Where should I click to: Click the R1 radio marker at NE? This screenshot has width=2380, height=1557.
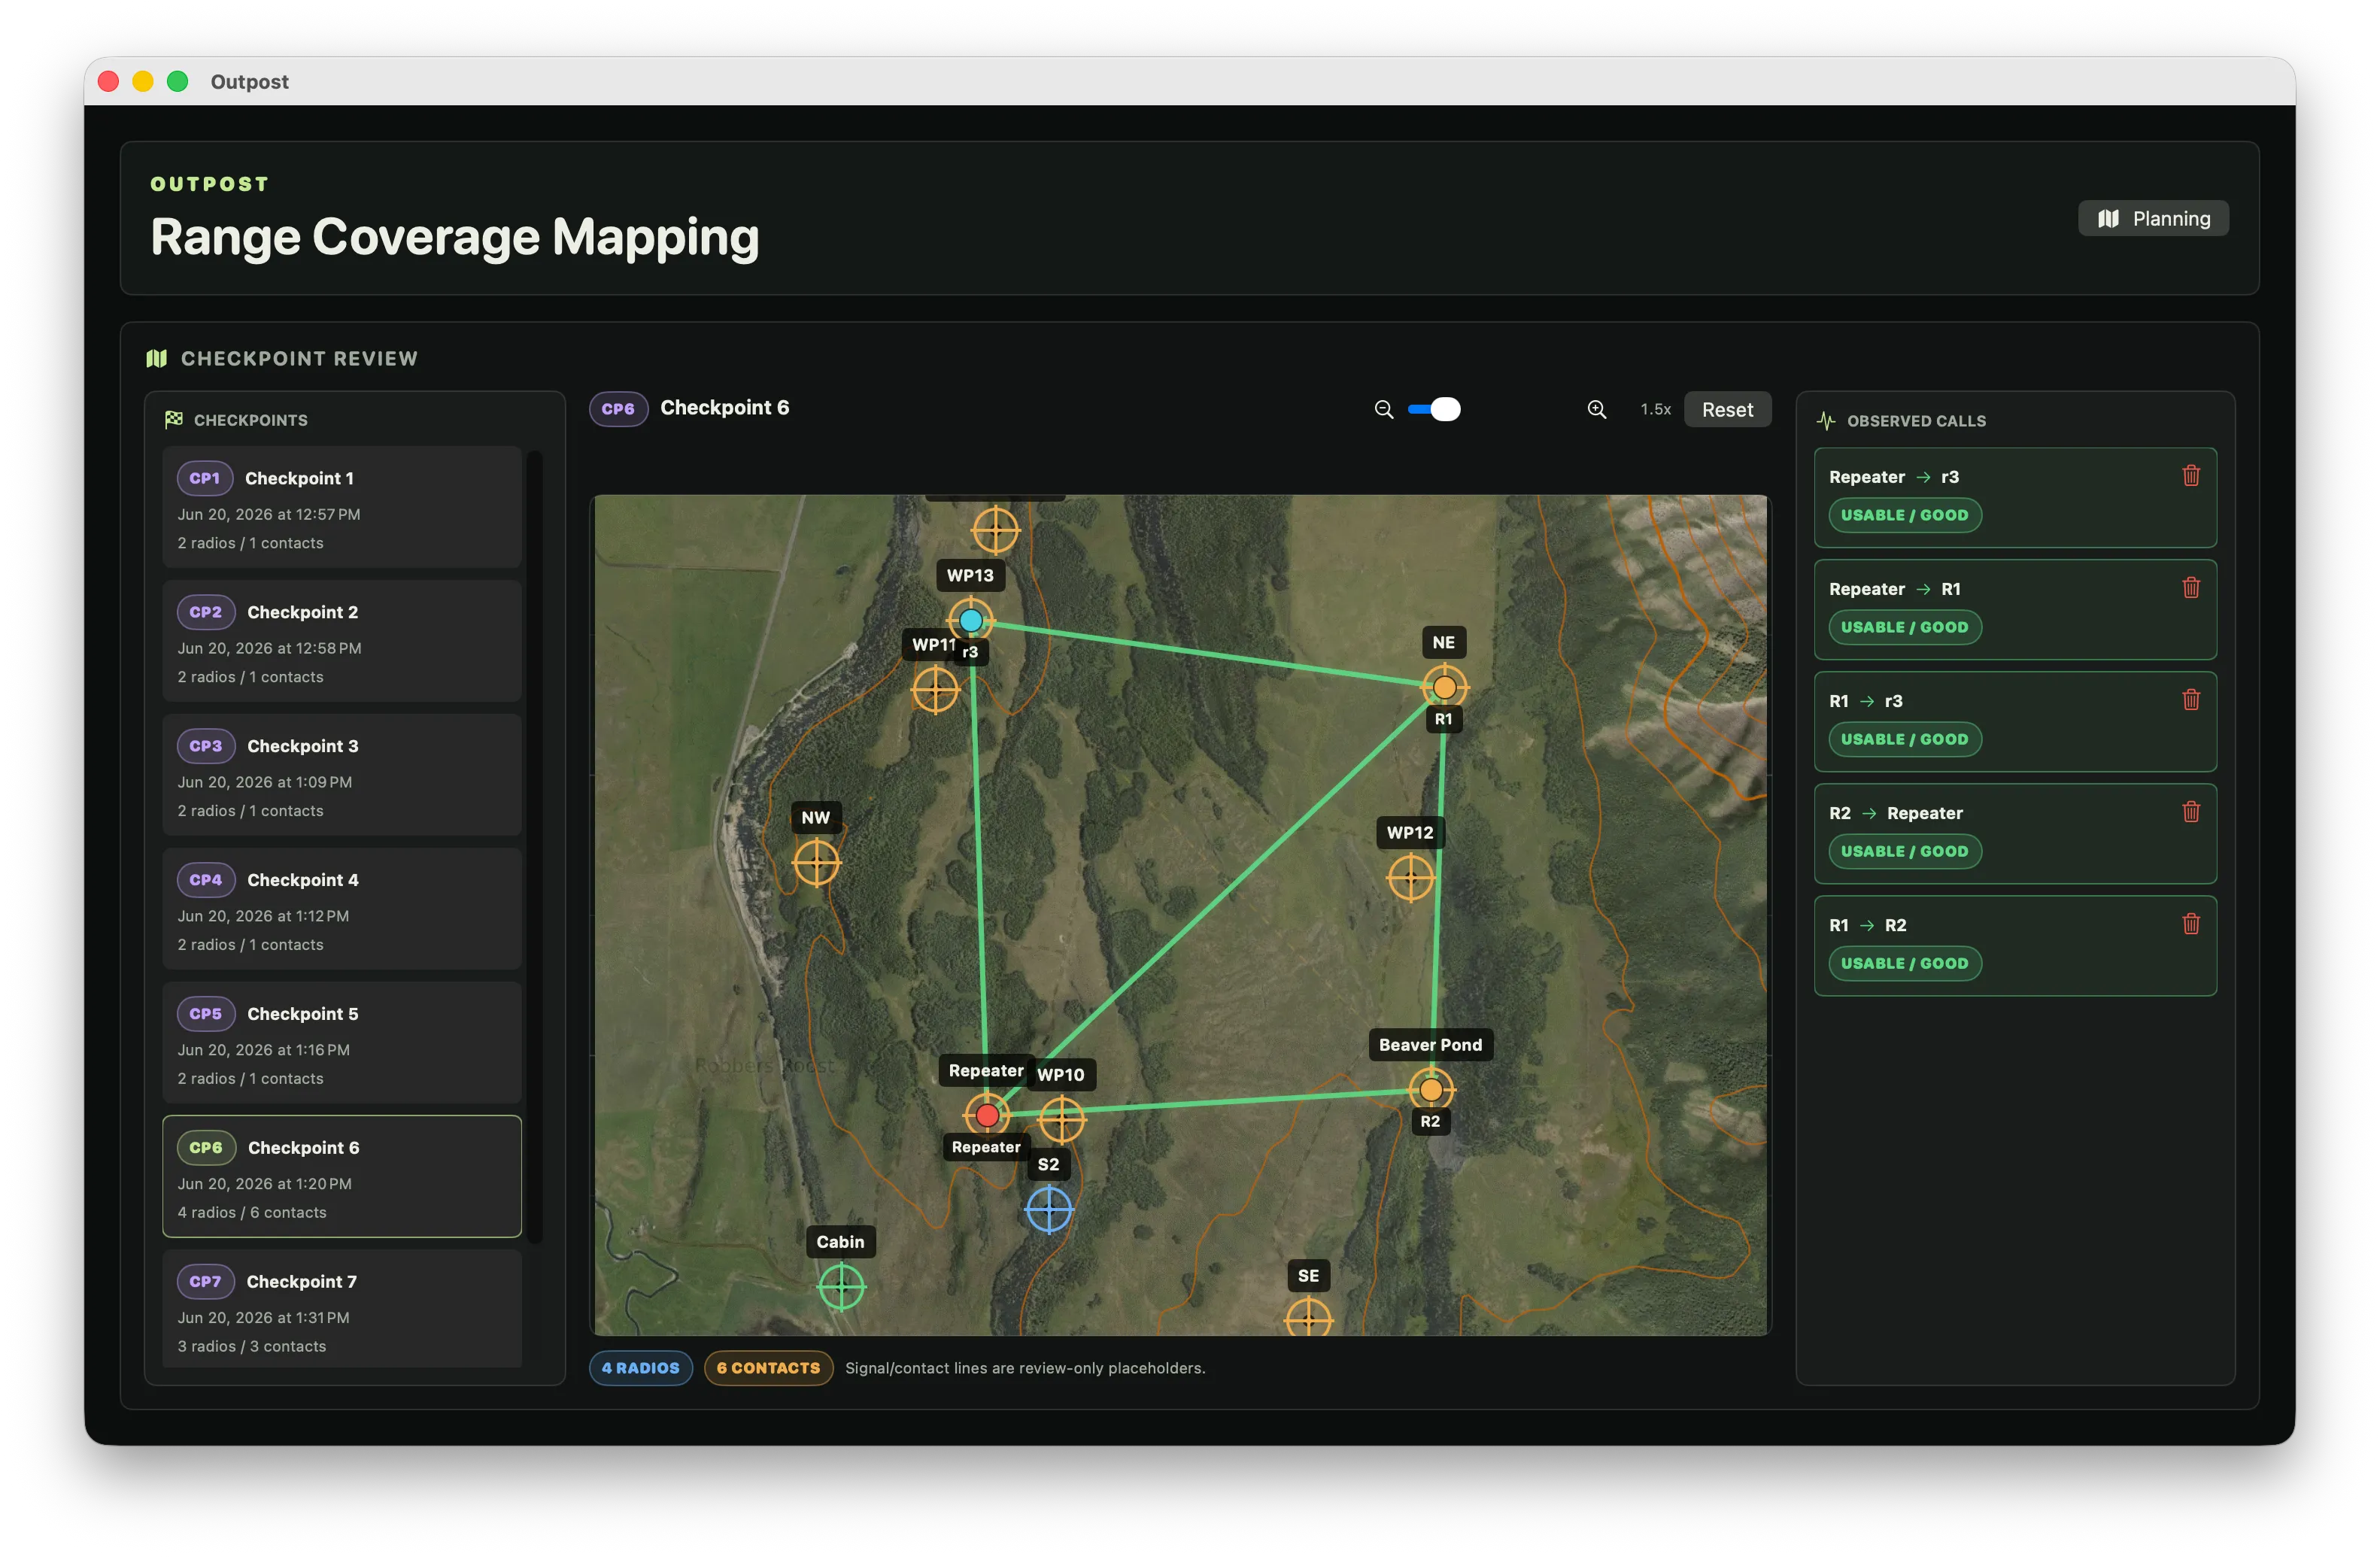1444,687
